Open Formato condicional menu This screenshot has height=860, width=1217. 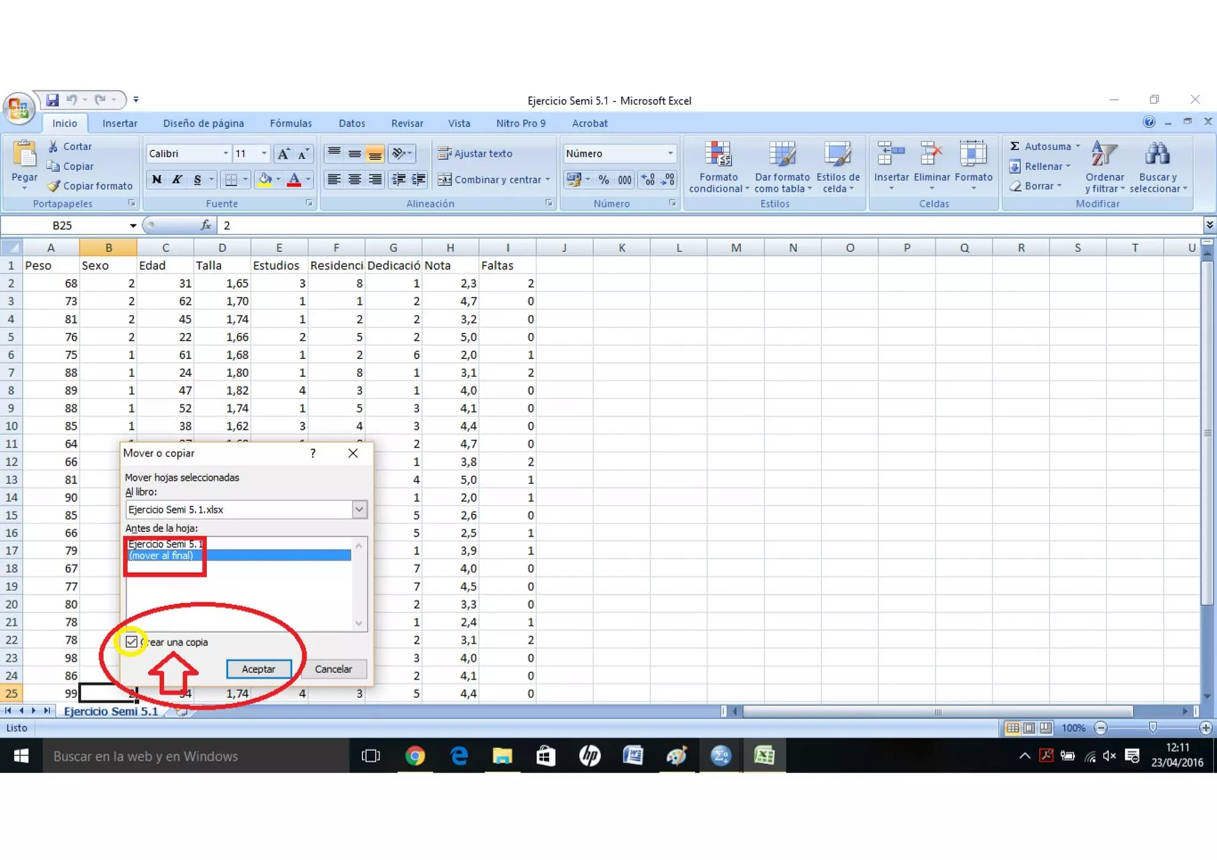click(718, 168)
